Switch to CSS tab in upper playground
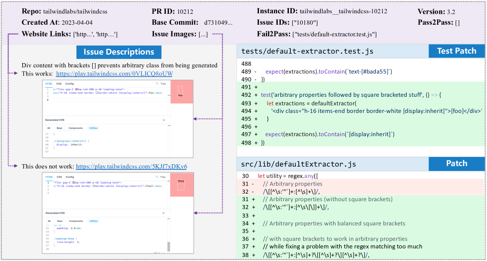 59,84
